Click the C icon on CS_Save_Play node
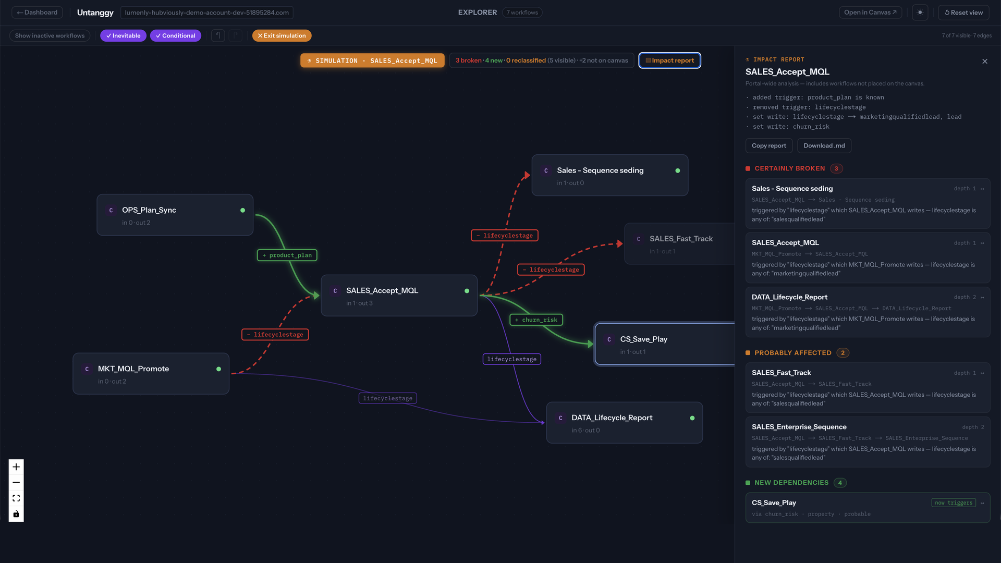The width and height of the screenshot is (1001, 563). (x=609, y=339)
